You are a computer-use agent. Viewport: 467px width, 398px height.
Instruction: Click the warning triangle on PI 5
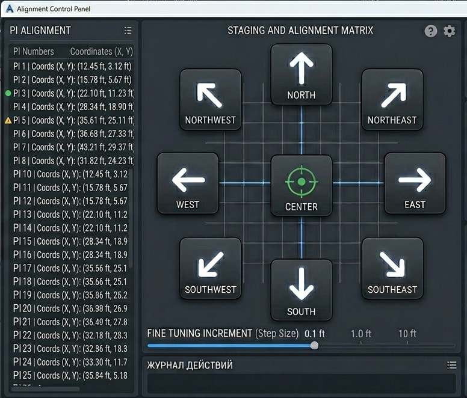click(8, 120)
